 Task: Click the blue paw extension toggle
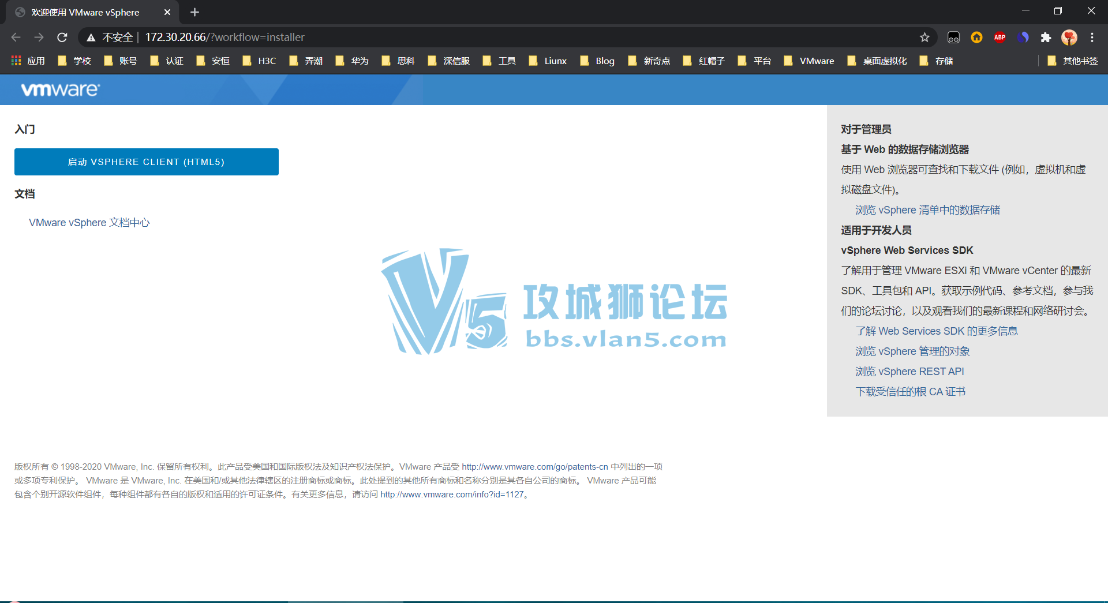pyautogui.click(x=1024, y=37)
